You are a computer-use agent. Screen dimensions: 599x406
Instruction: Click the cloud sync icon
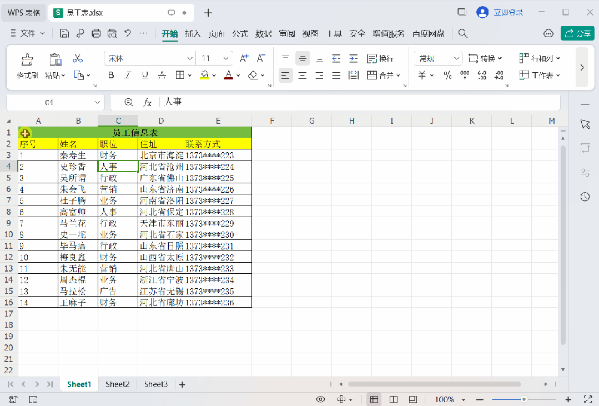pos(548,34)
